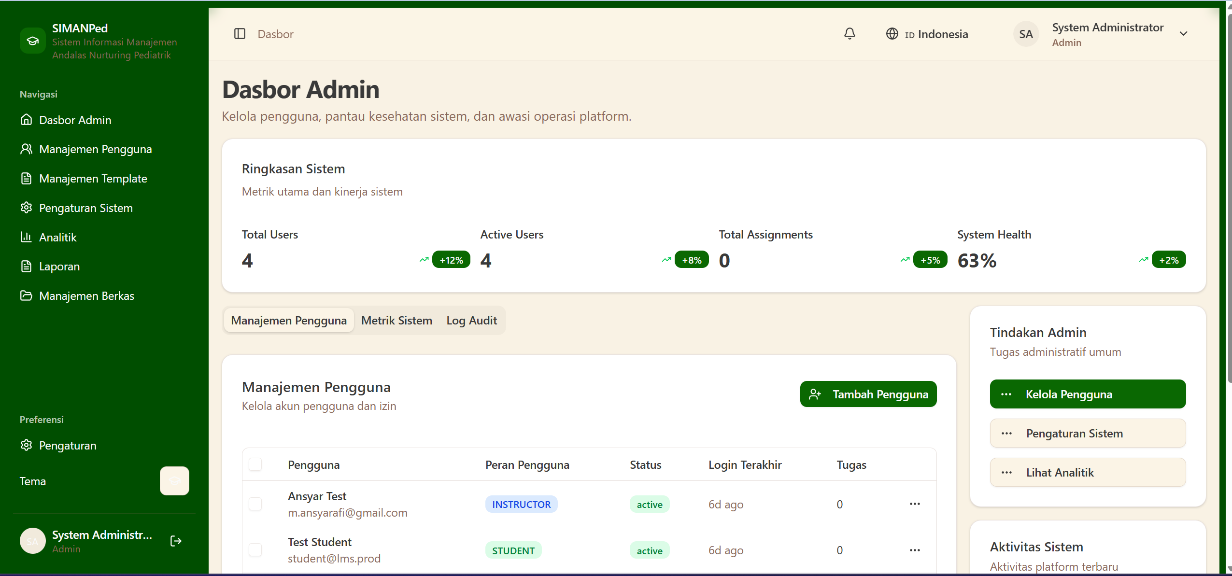Select the Test Student row checkbox
1232x576 pixels.
point(255,550)
